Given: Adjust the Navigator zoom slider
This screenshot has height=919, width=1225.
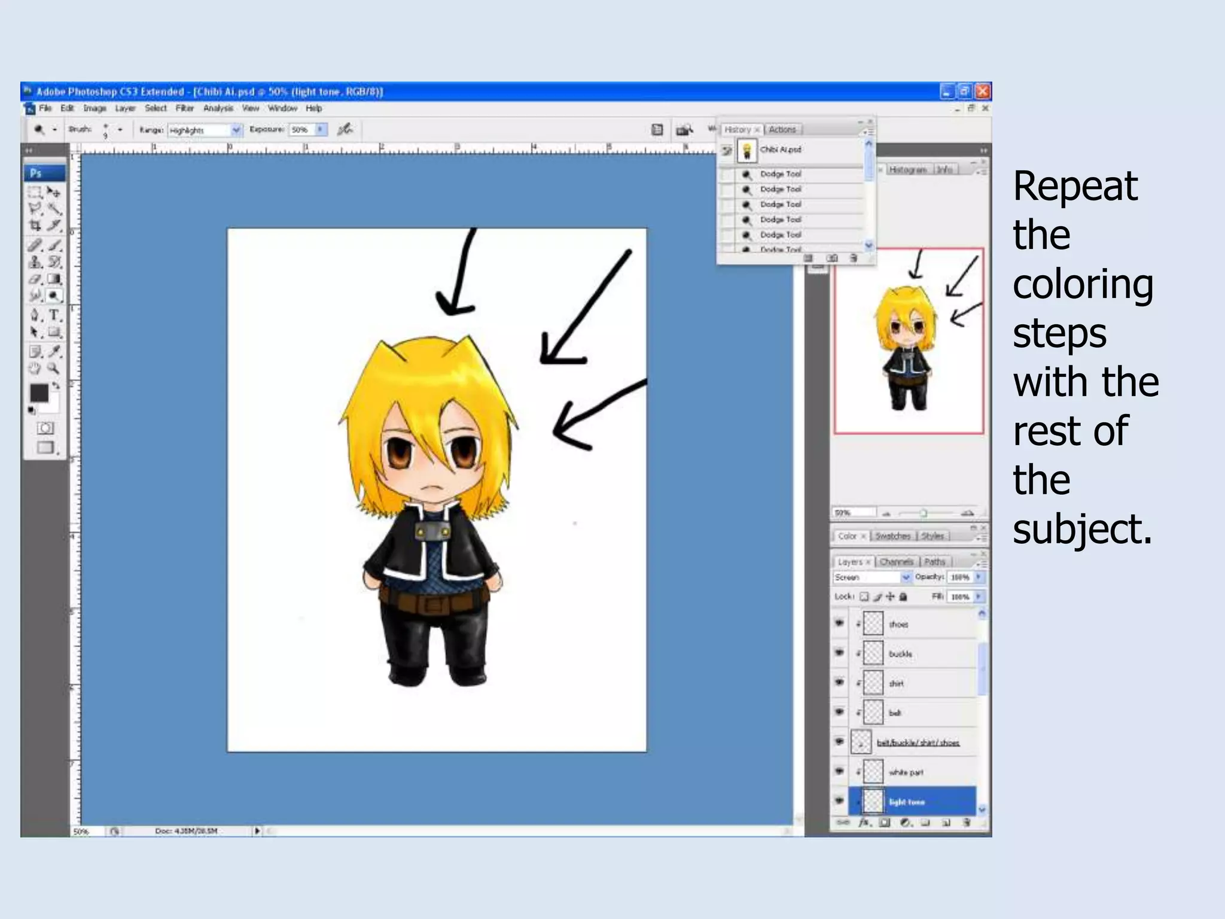Looking at the screenshot, I should pyautogui.click(x=924, y=513).
